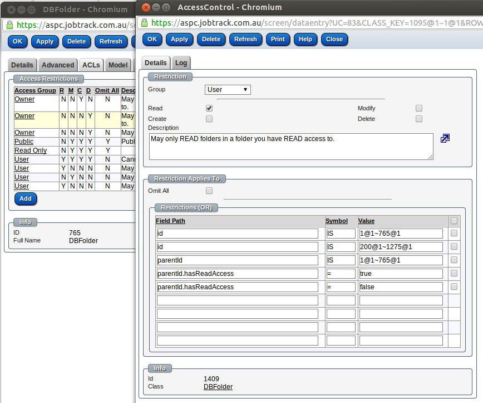The image size is (483, 403).
Task: Open the ACLs tab in DBFolder
Action: 91,65
